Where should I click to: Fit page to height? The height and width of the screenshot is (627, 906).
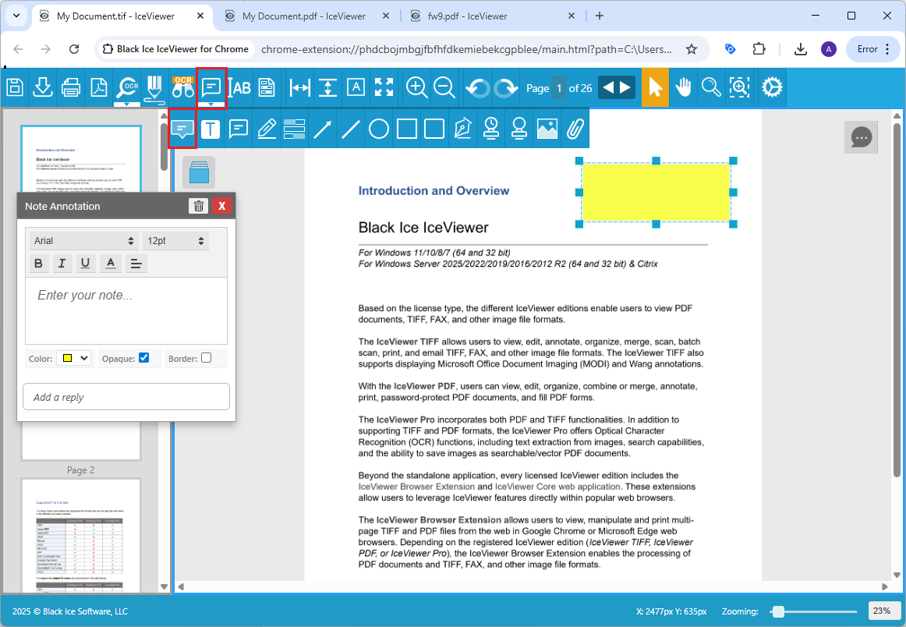coord(327,88)
